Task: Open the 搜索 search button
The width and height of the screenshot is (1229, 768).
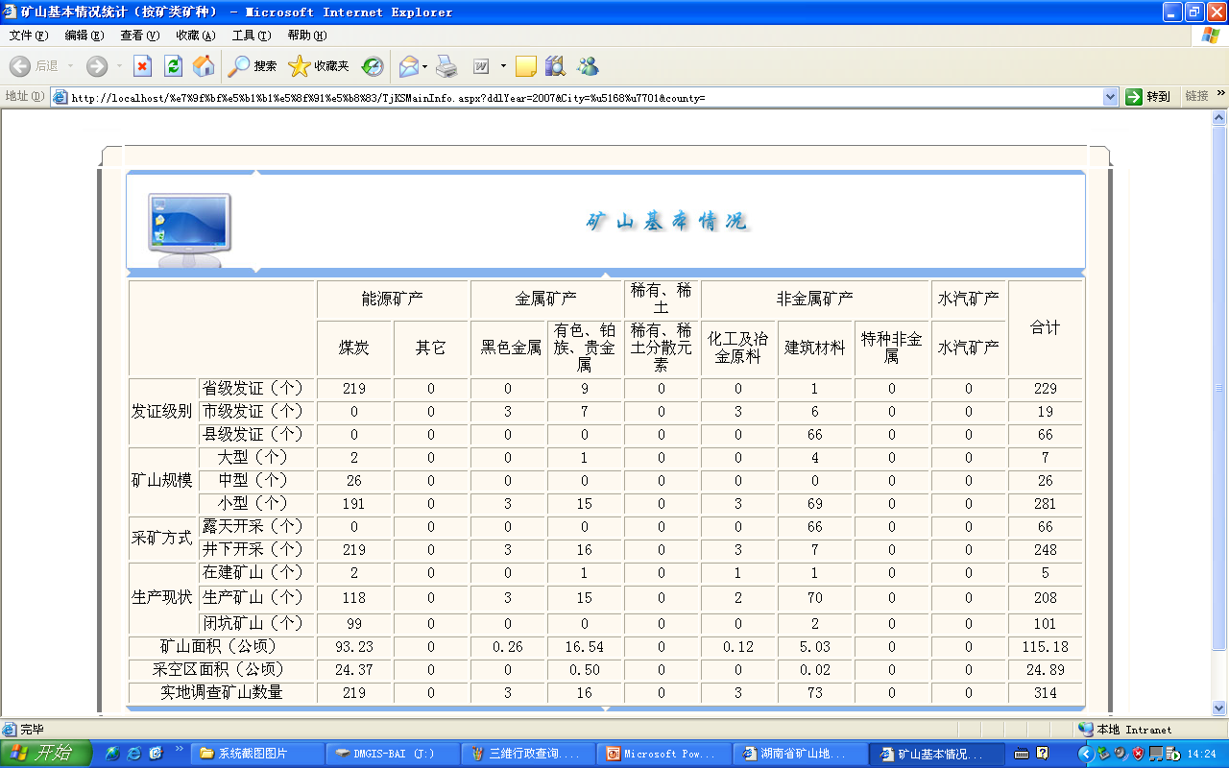Action: coord(253,66)
